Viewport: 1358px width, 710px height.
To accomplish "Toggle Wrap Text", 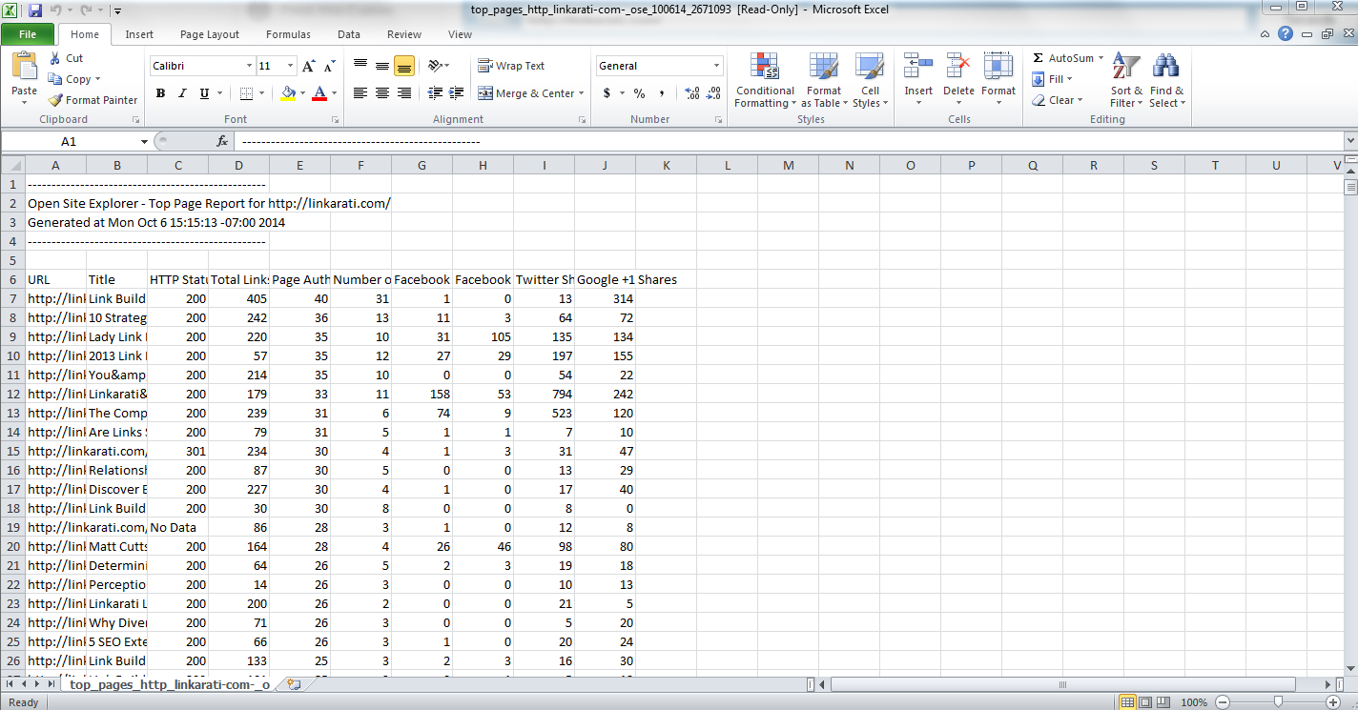I will click(511, 66).
